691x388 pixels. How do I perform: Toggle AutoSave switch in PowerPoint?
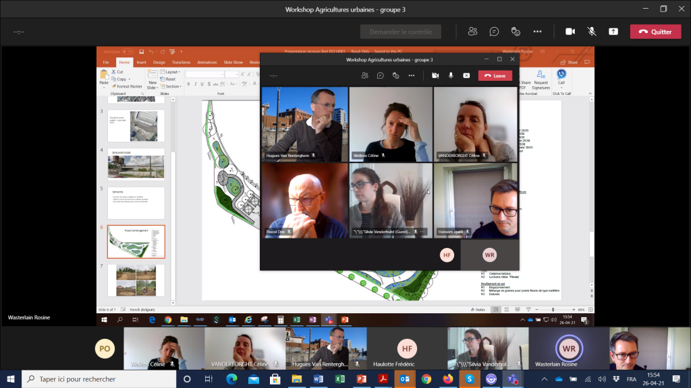click(128, 51)
